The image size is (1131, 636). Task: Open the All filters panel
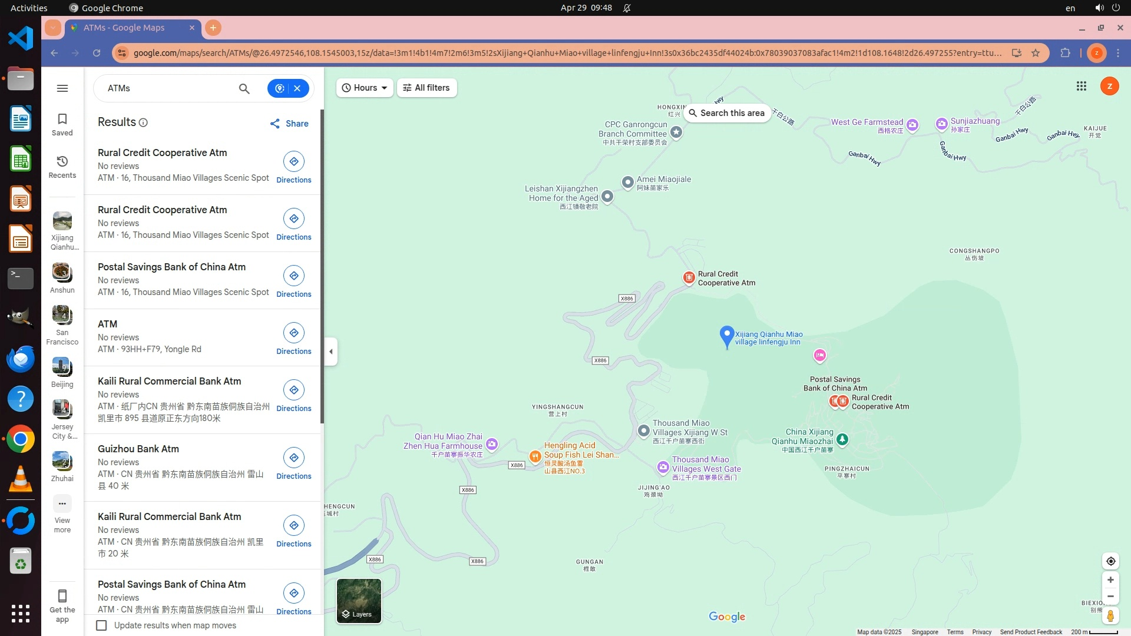[x=426, y=88]
